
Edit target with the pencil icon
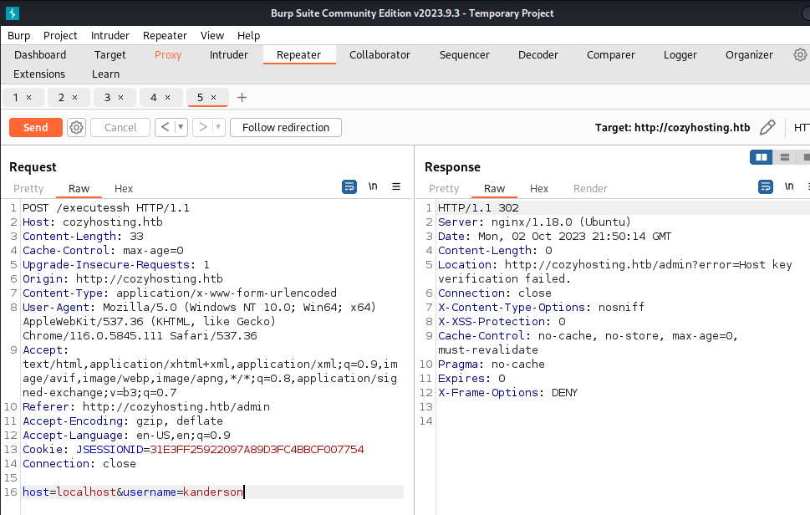click(x=767, y=127)
